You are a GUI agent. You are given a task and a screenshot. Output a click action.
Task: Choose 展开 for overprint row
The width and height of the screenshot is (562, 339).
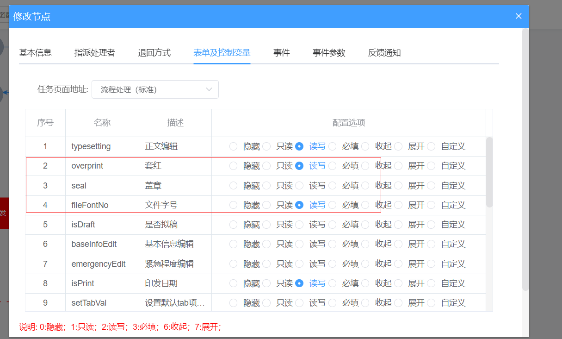tap(398, 166)
